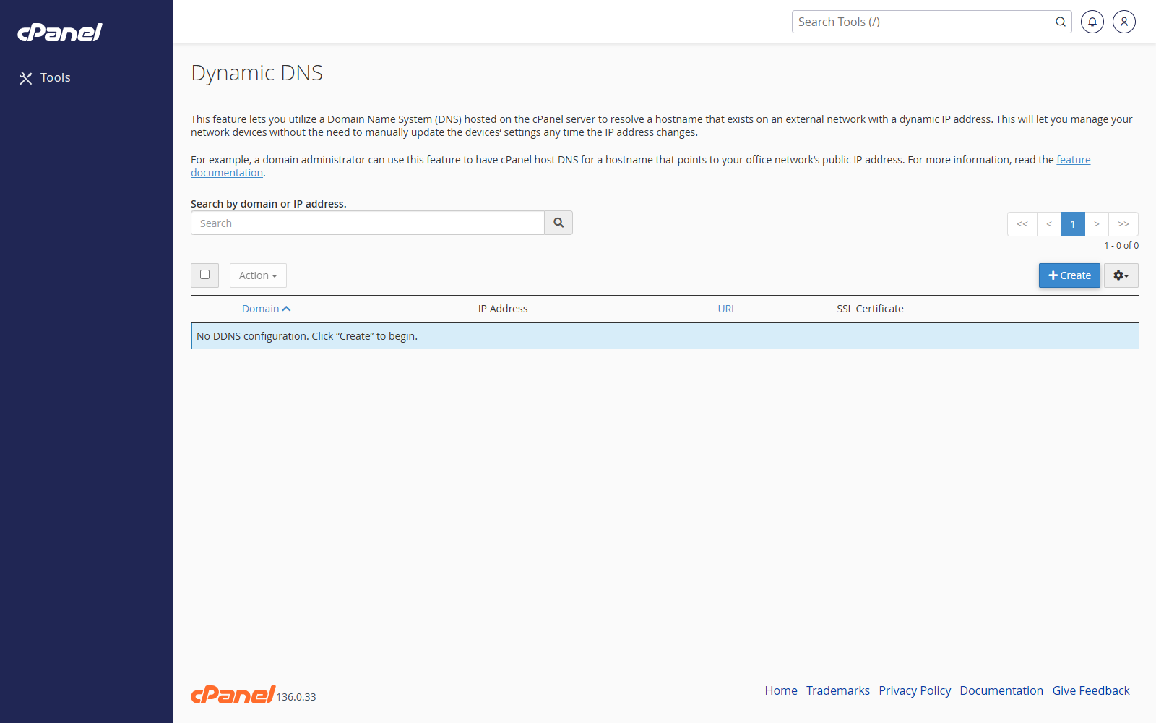1156x723 pixels.
Task: Click the Tools wrench icon
Action: [26, 78]
